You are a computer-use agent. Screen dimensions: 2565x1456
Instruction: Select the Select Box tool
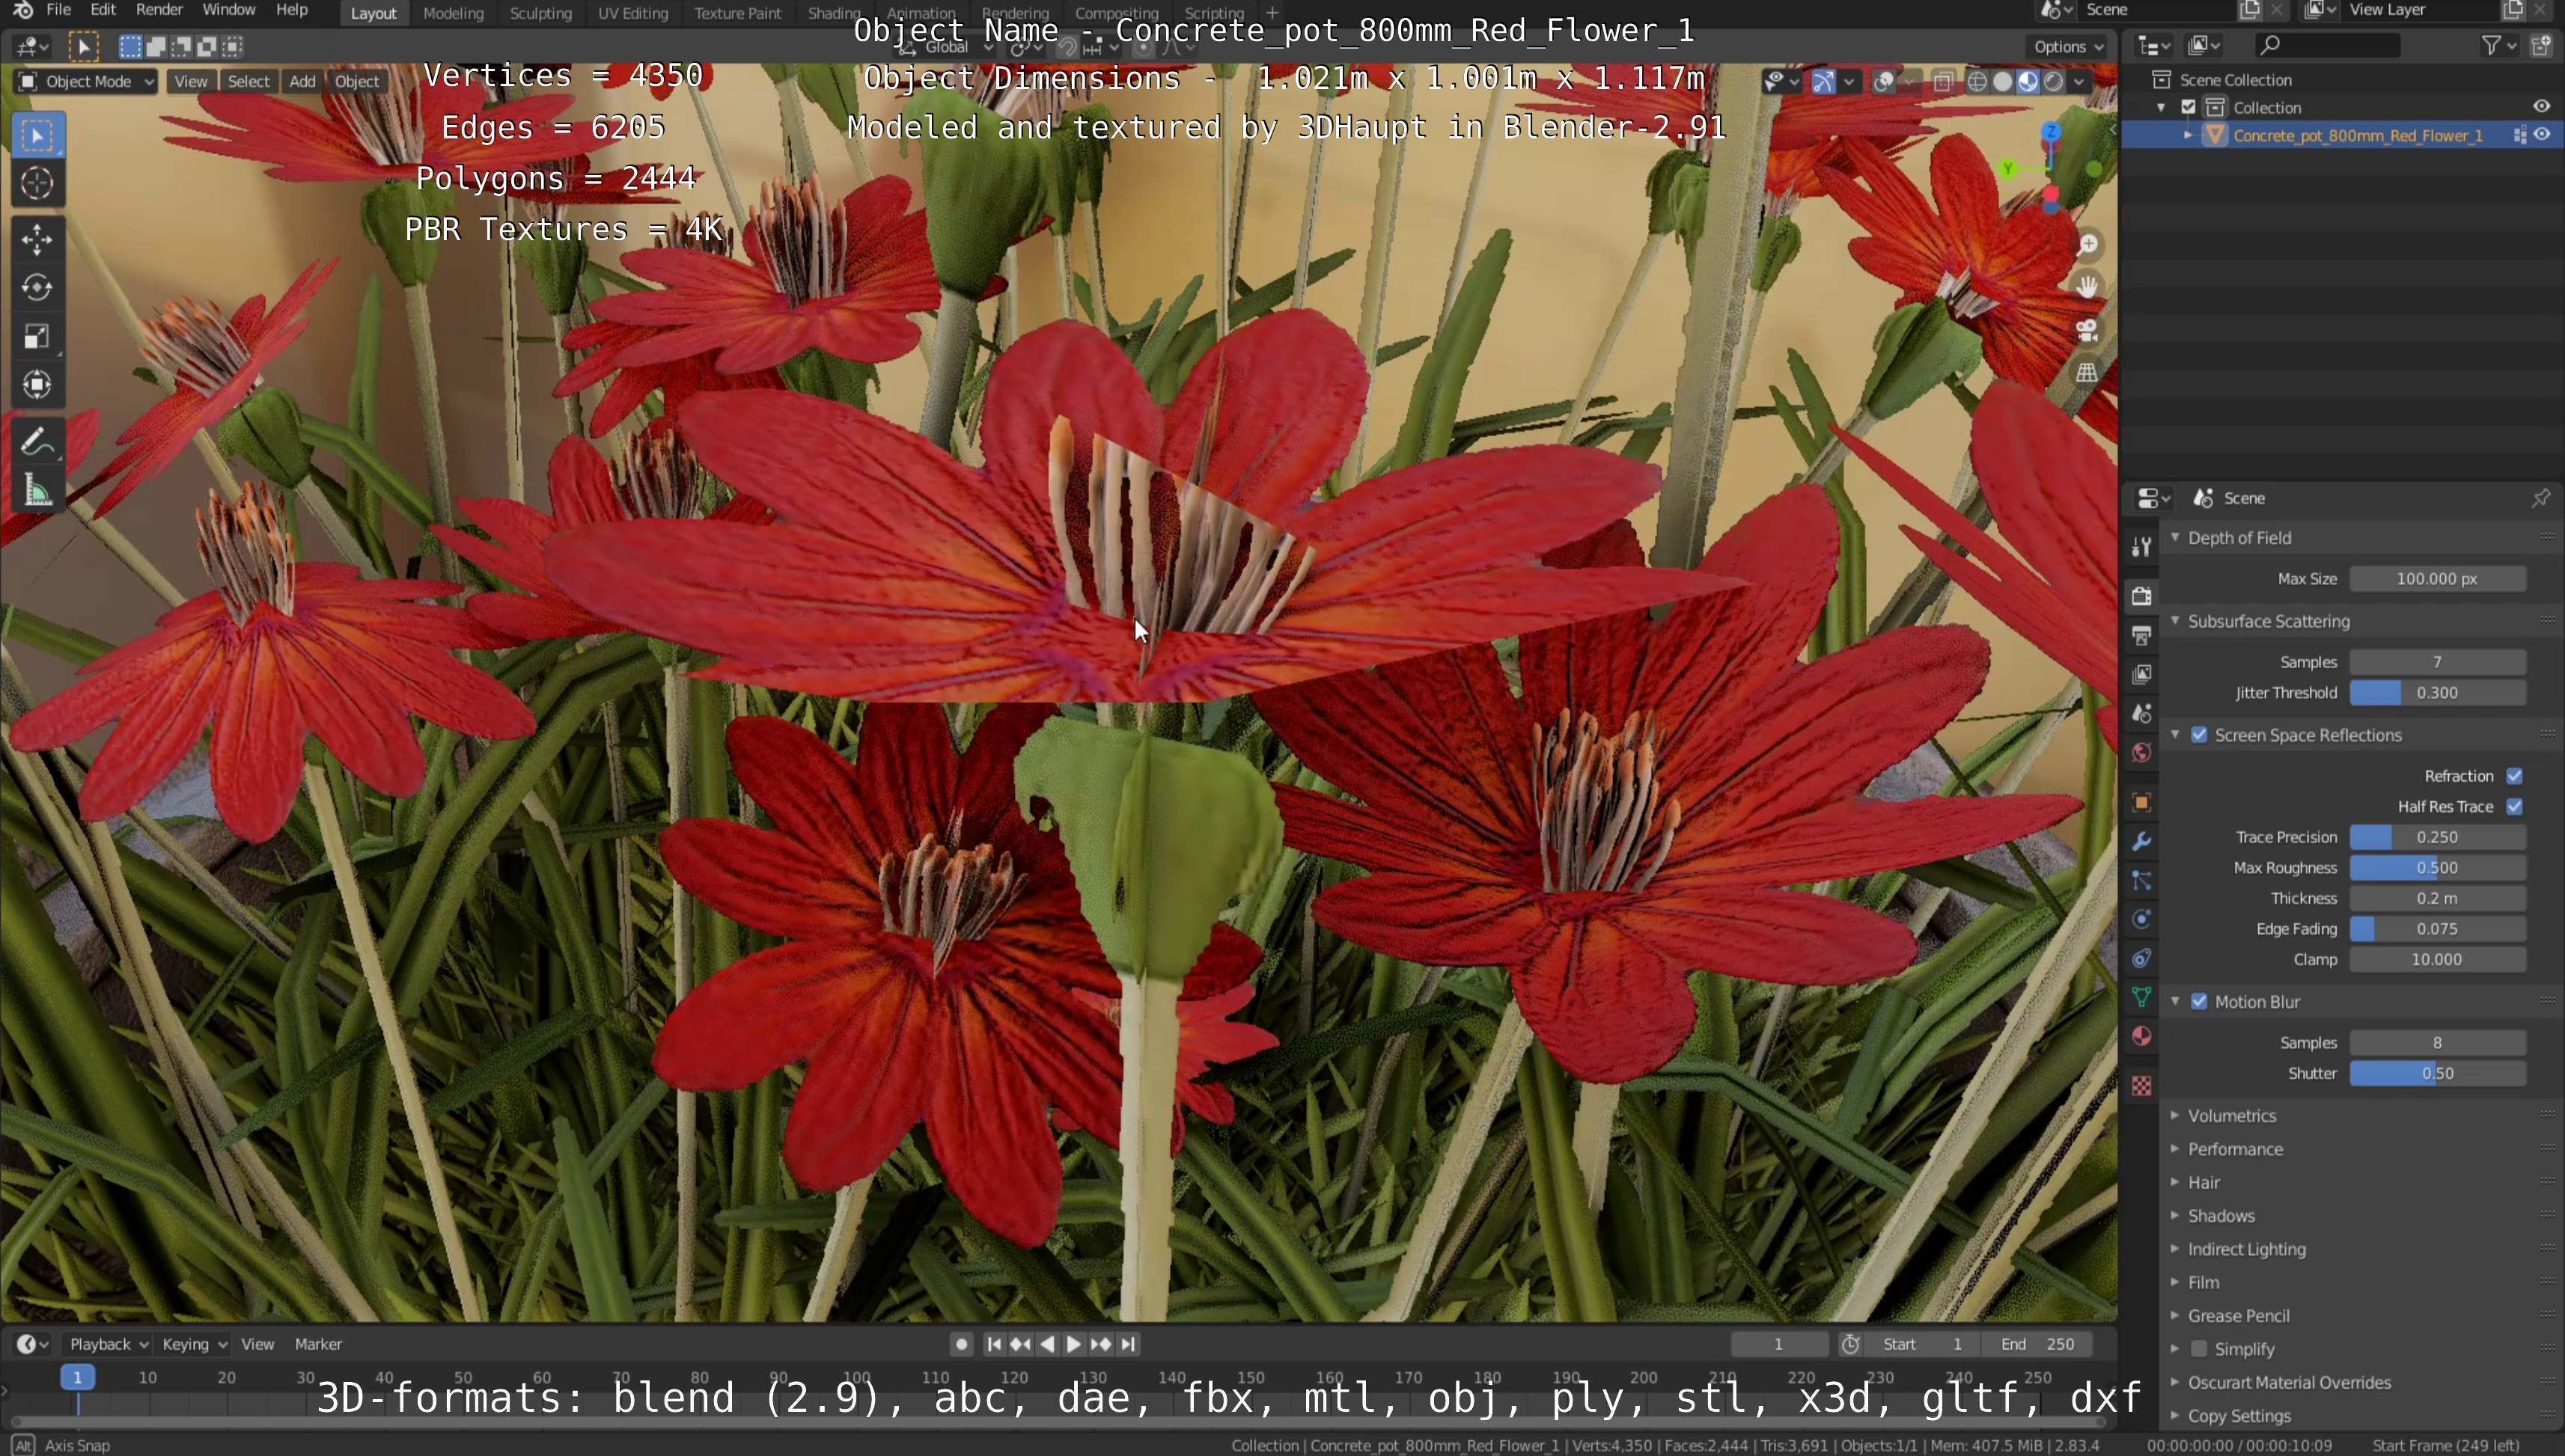[37, 136]
